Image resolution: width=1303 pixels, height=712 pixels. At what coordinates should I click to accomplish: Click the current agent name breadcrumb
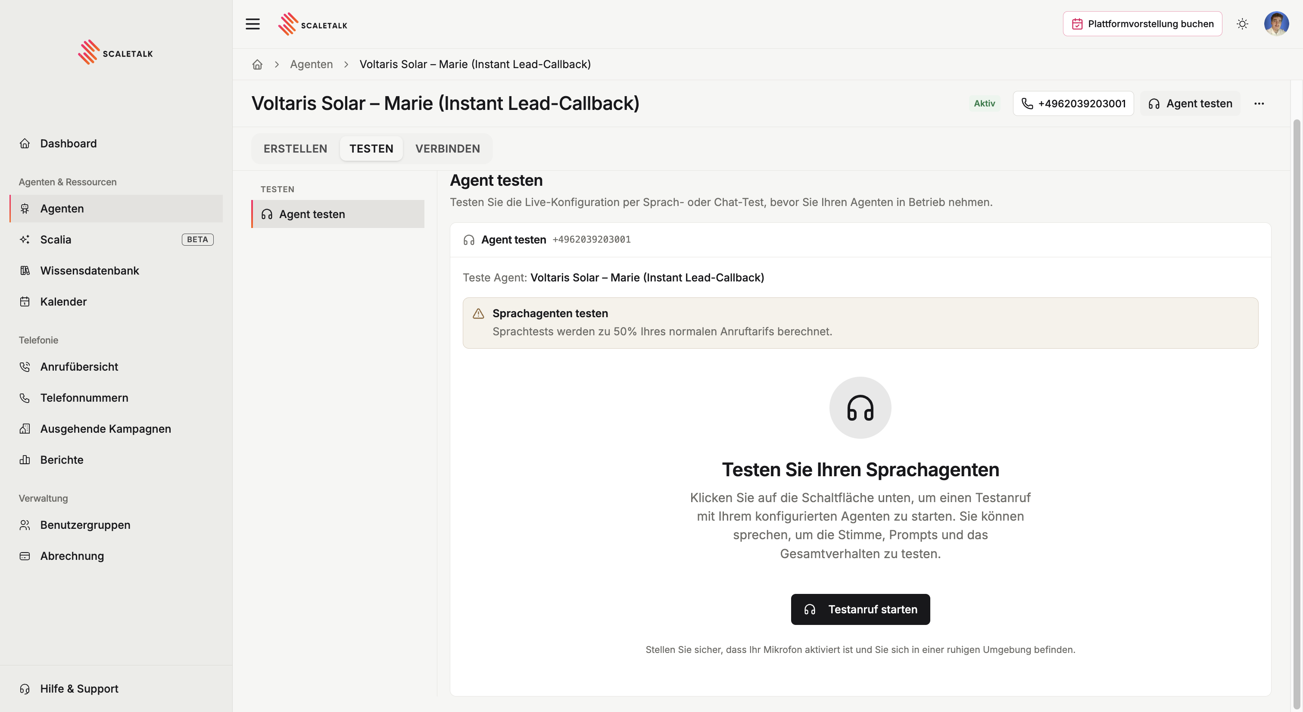[475, 64]
